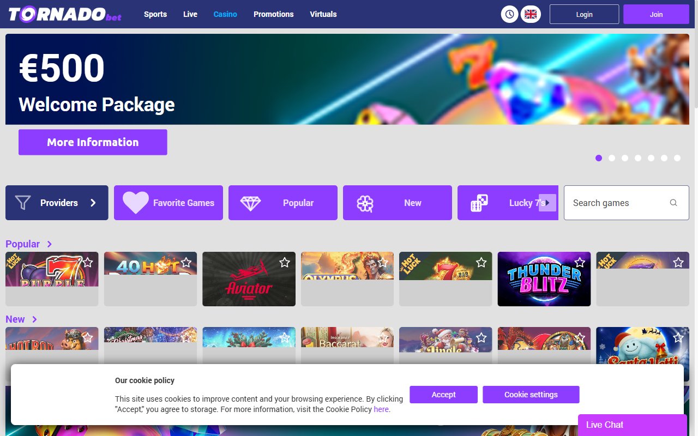Select the fifth banner carousel dot

(x=651, y=158)
